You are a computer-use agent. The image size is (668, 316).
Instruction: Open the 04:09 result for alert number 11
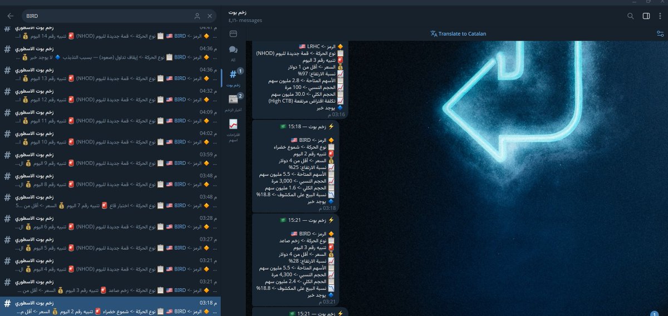tap(110, 116)
